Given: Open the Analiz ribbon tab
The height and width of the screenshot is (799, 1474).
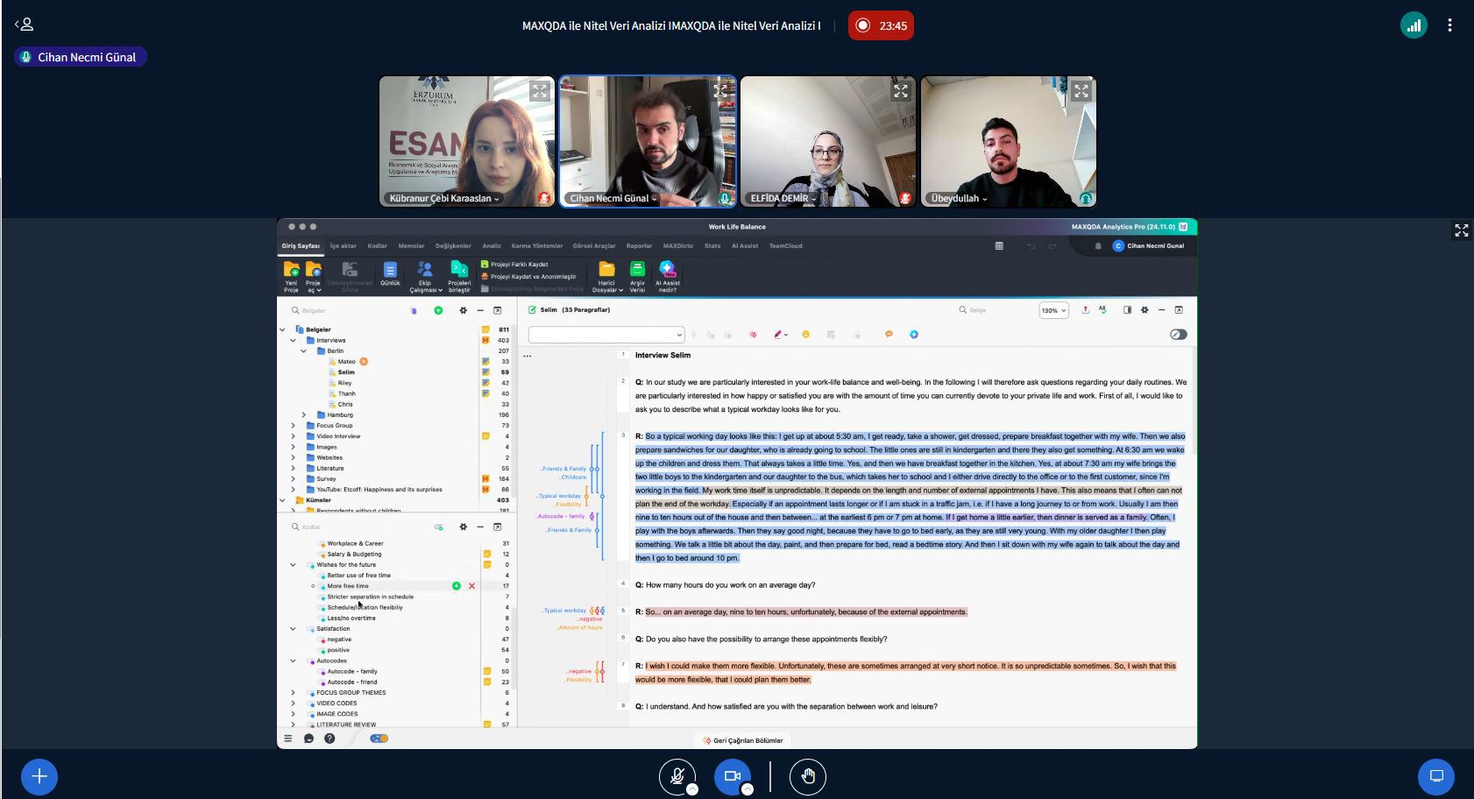Looking at the screenshot, I should point(492,246).
